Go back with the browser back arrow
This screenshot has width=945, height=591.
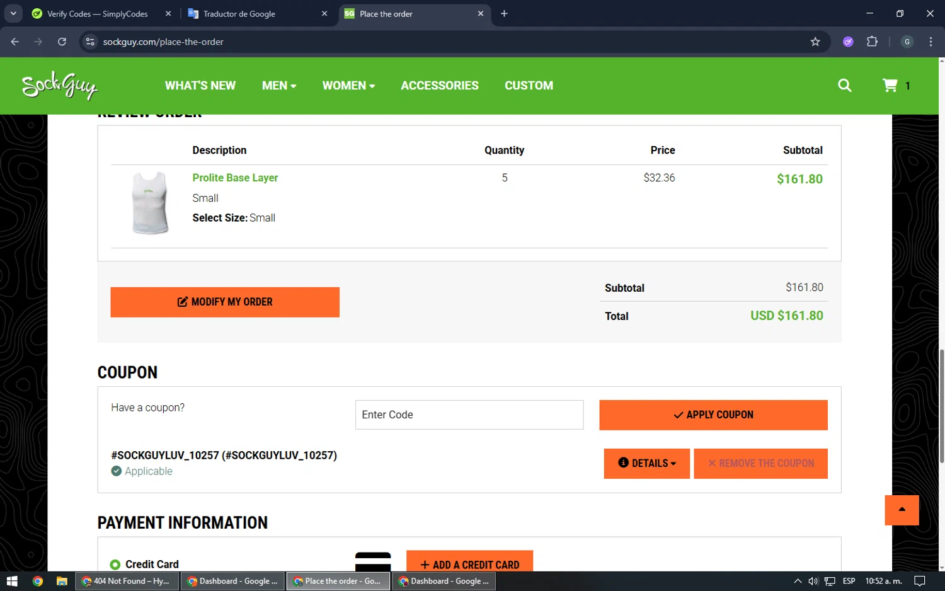[15, 42]
